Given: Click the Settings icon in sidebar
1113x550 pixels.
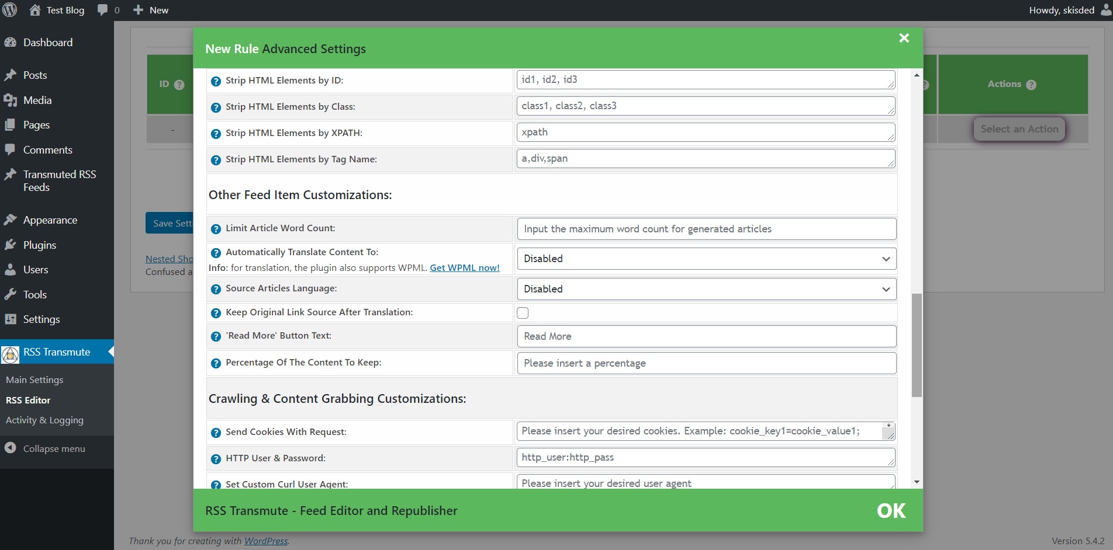Looking at the screenshot, I should [x=10, y=319].
